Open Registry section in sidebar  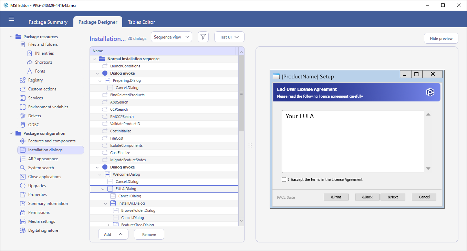click(35, 80)
